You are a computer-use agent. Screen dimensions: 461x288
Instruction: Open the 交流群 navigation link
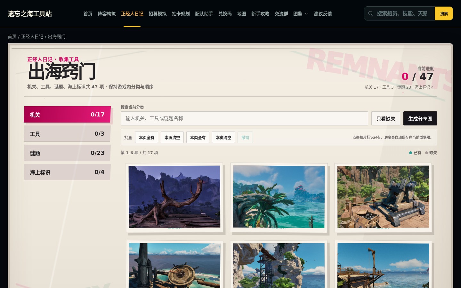coord(281,14)
